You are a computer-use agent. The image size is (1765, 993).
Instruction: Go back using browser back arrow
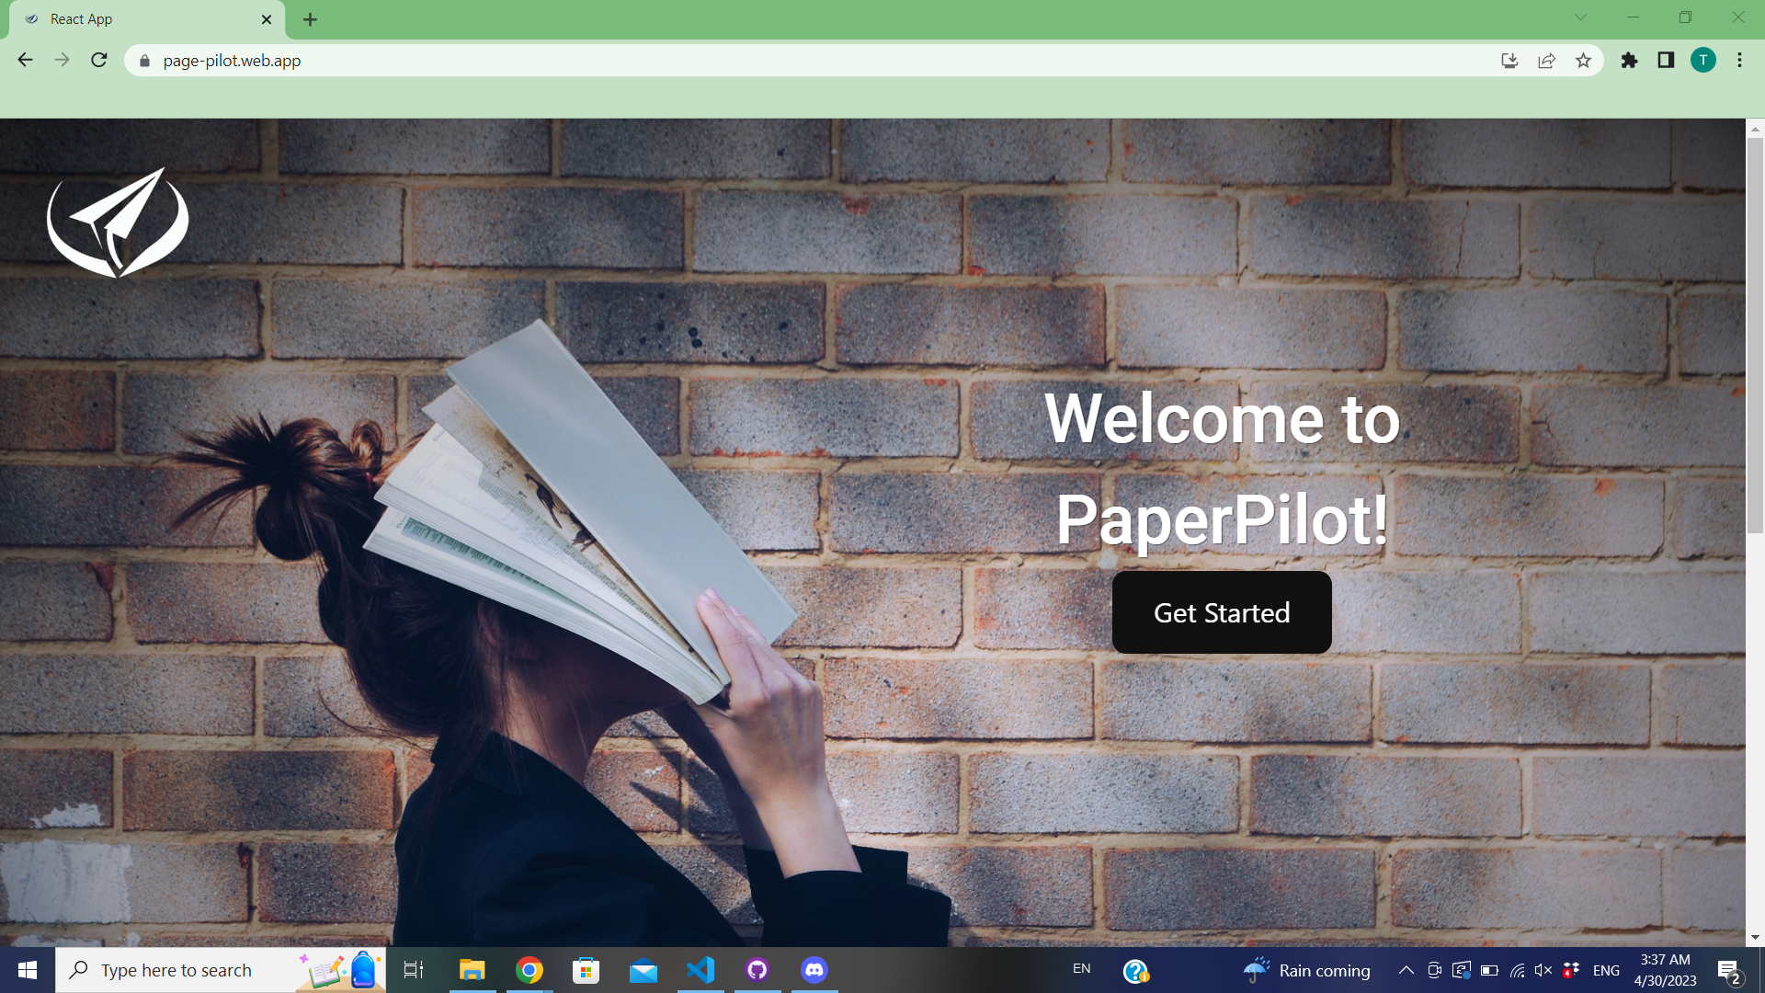26,61
